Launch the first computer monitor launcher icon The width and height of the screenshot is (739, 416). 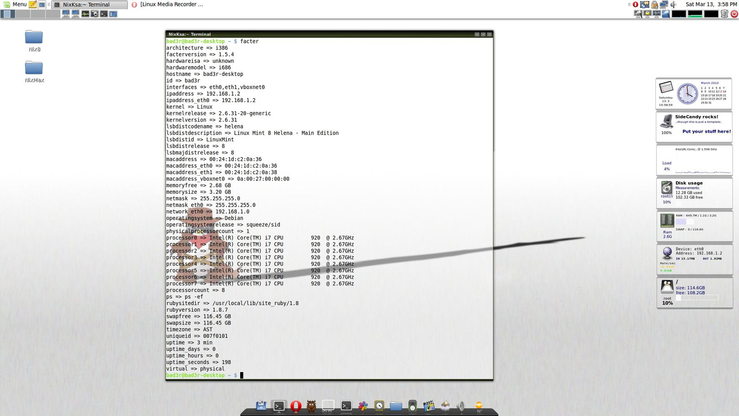[66, 14]
